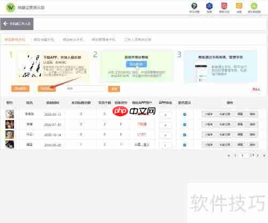Switch to the fourth tab in the tab row

(x=103, y=40)
